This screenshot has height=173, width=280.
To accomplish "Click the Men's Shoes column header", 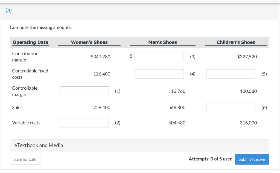I will pyautogui.click(x=162, y=42).
